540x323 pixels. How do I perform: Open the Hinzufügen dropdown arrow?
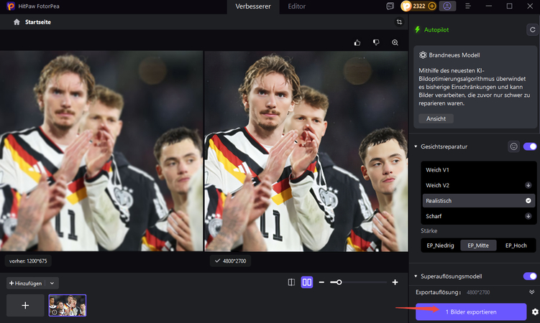tap(52, 283)
